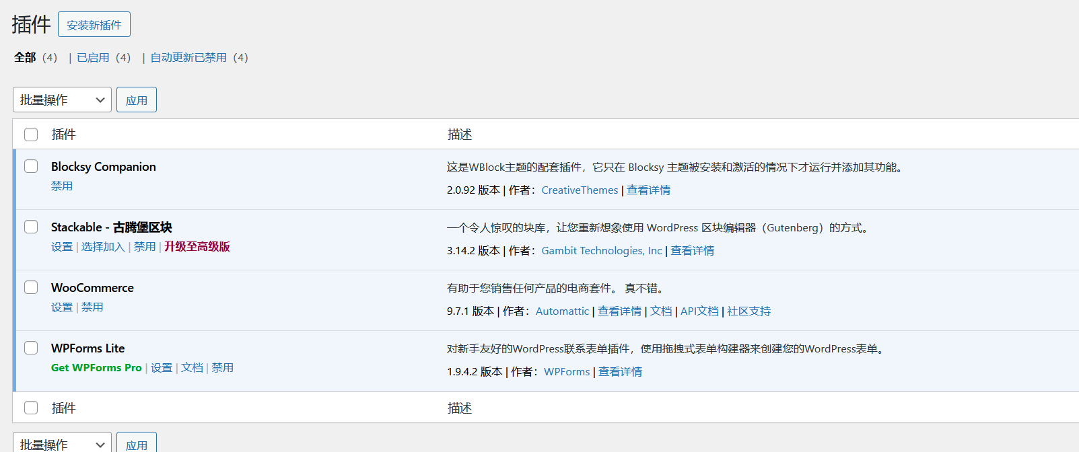Open WooCommerce 设置 link
This screenshot has height=452, width=1079.
point(62,307)
